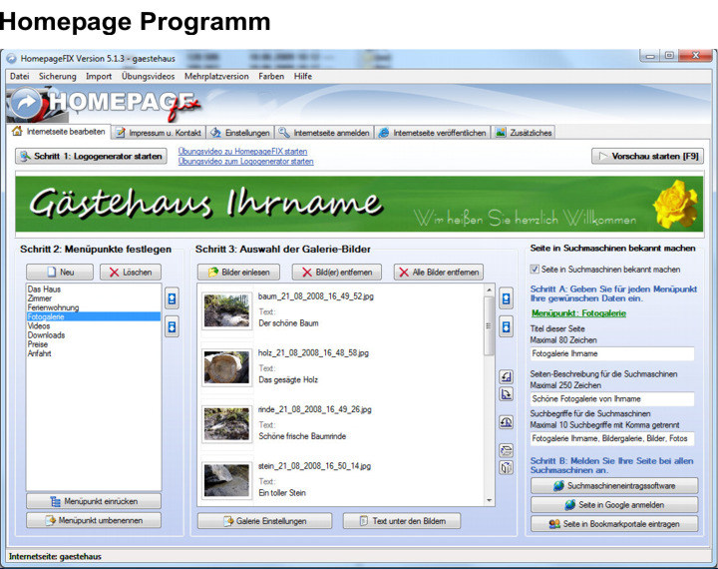Switch to Zusätzliches tab

coord(524,133)
